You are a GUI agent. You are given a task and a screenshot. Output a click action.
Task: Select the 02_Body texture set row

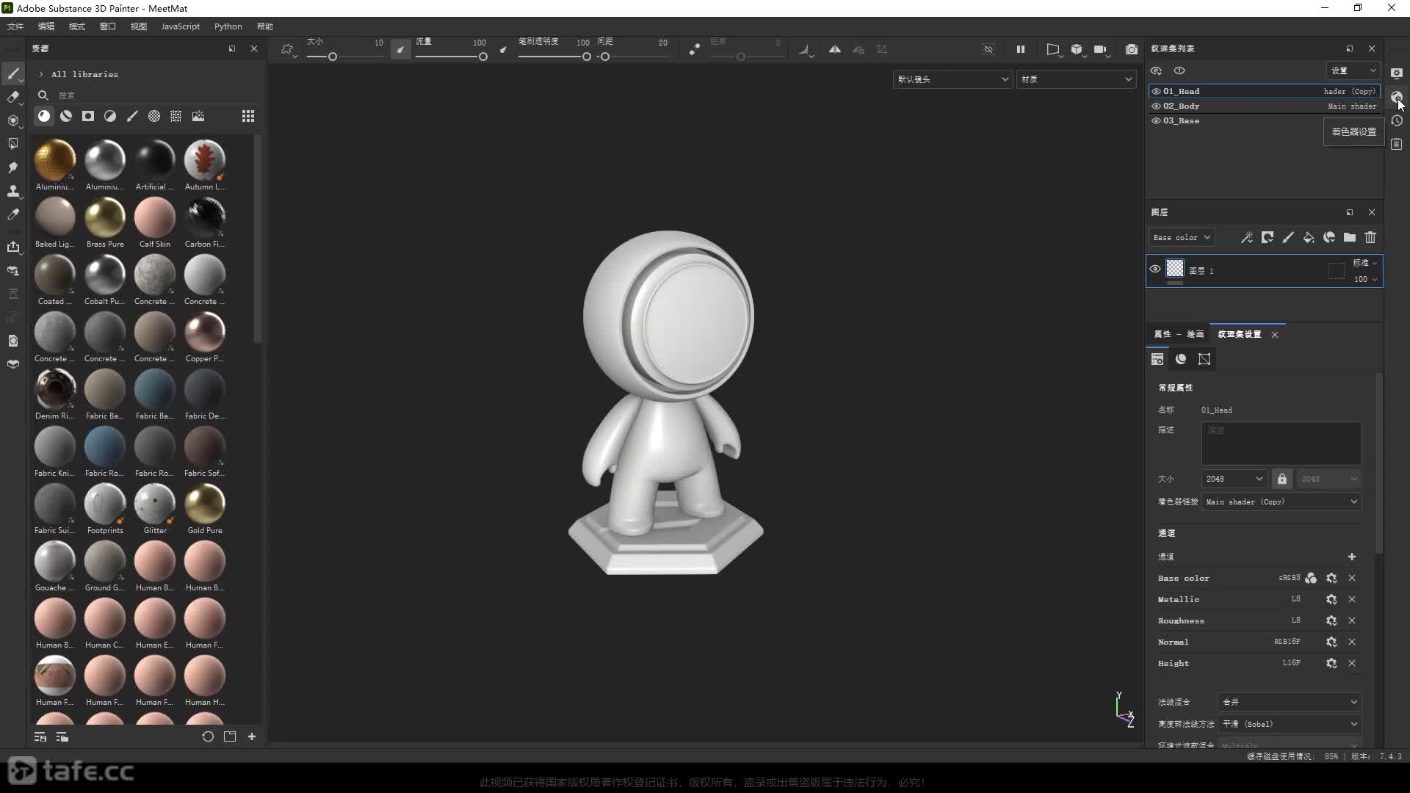(1264, 106)
